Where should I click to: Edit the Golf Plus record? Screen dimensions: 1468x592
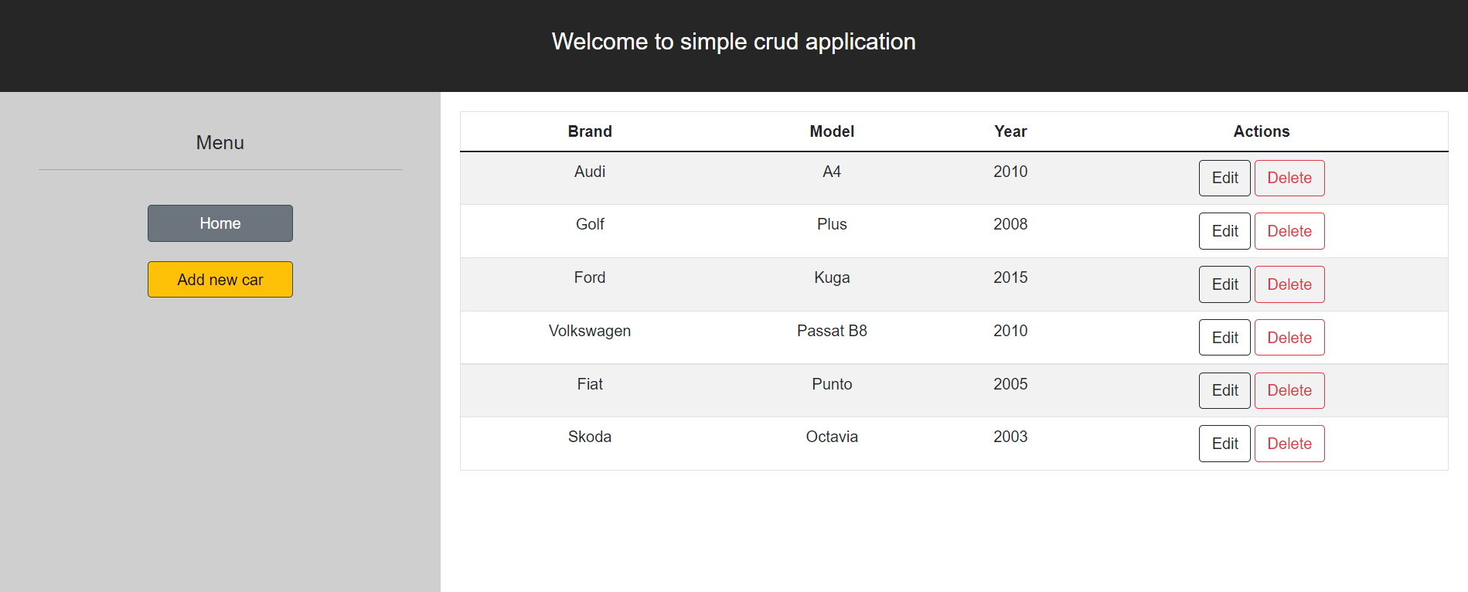(1224, 231)
